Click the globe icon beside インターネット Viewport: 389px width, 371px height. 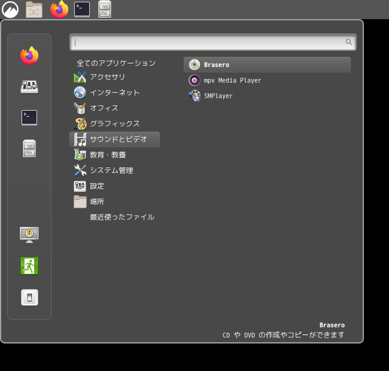(80, 93)
